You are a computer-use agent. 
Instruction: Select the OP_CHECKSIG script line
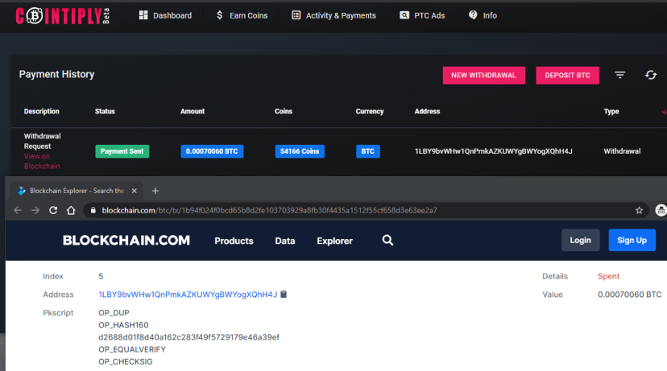click(x=126, y=361)
